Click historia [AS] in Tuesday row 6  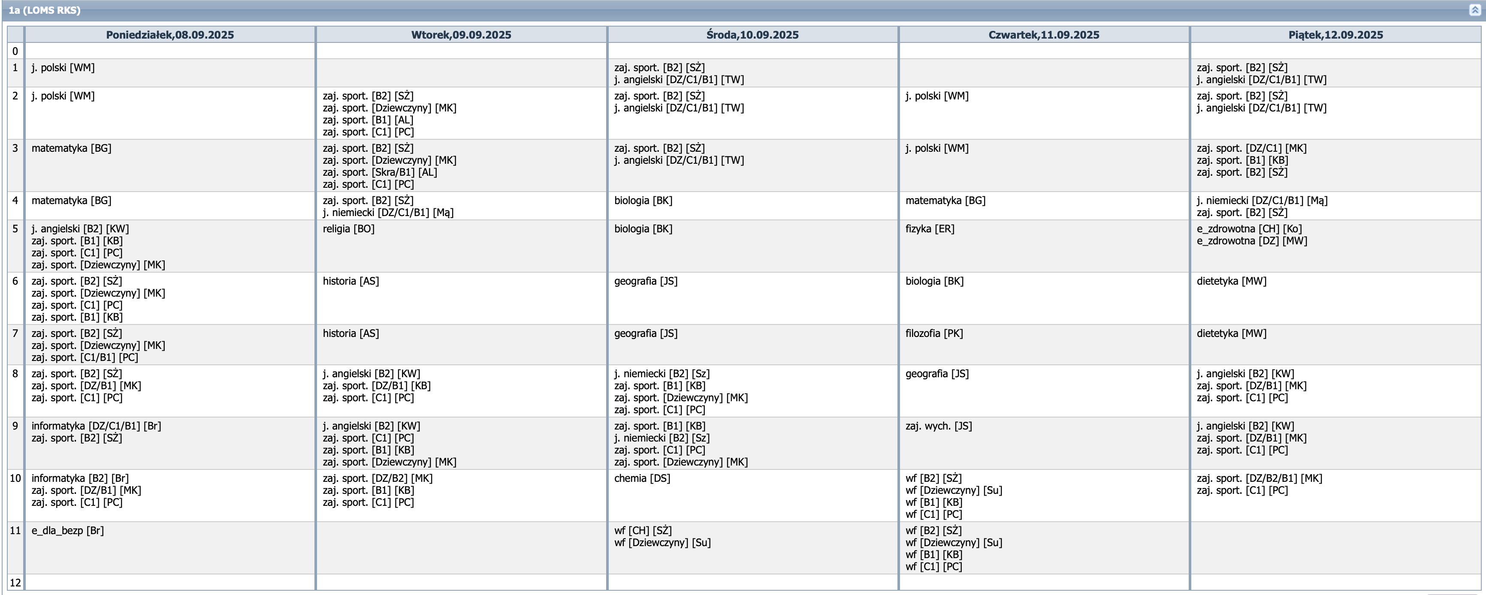351,281
